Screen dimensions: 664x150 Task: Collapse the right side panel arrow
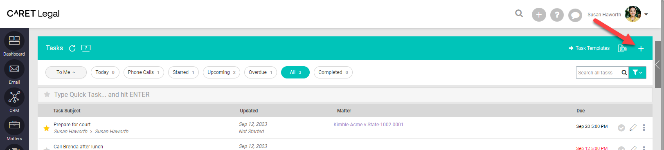coord(657,65)
